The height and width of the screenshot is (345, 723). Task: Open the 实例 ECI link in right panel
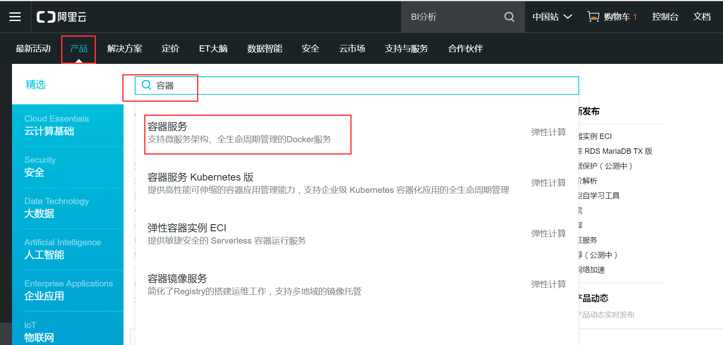[595, 136]
